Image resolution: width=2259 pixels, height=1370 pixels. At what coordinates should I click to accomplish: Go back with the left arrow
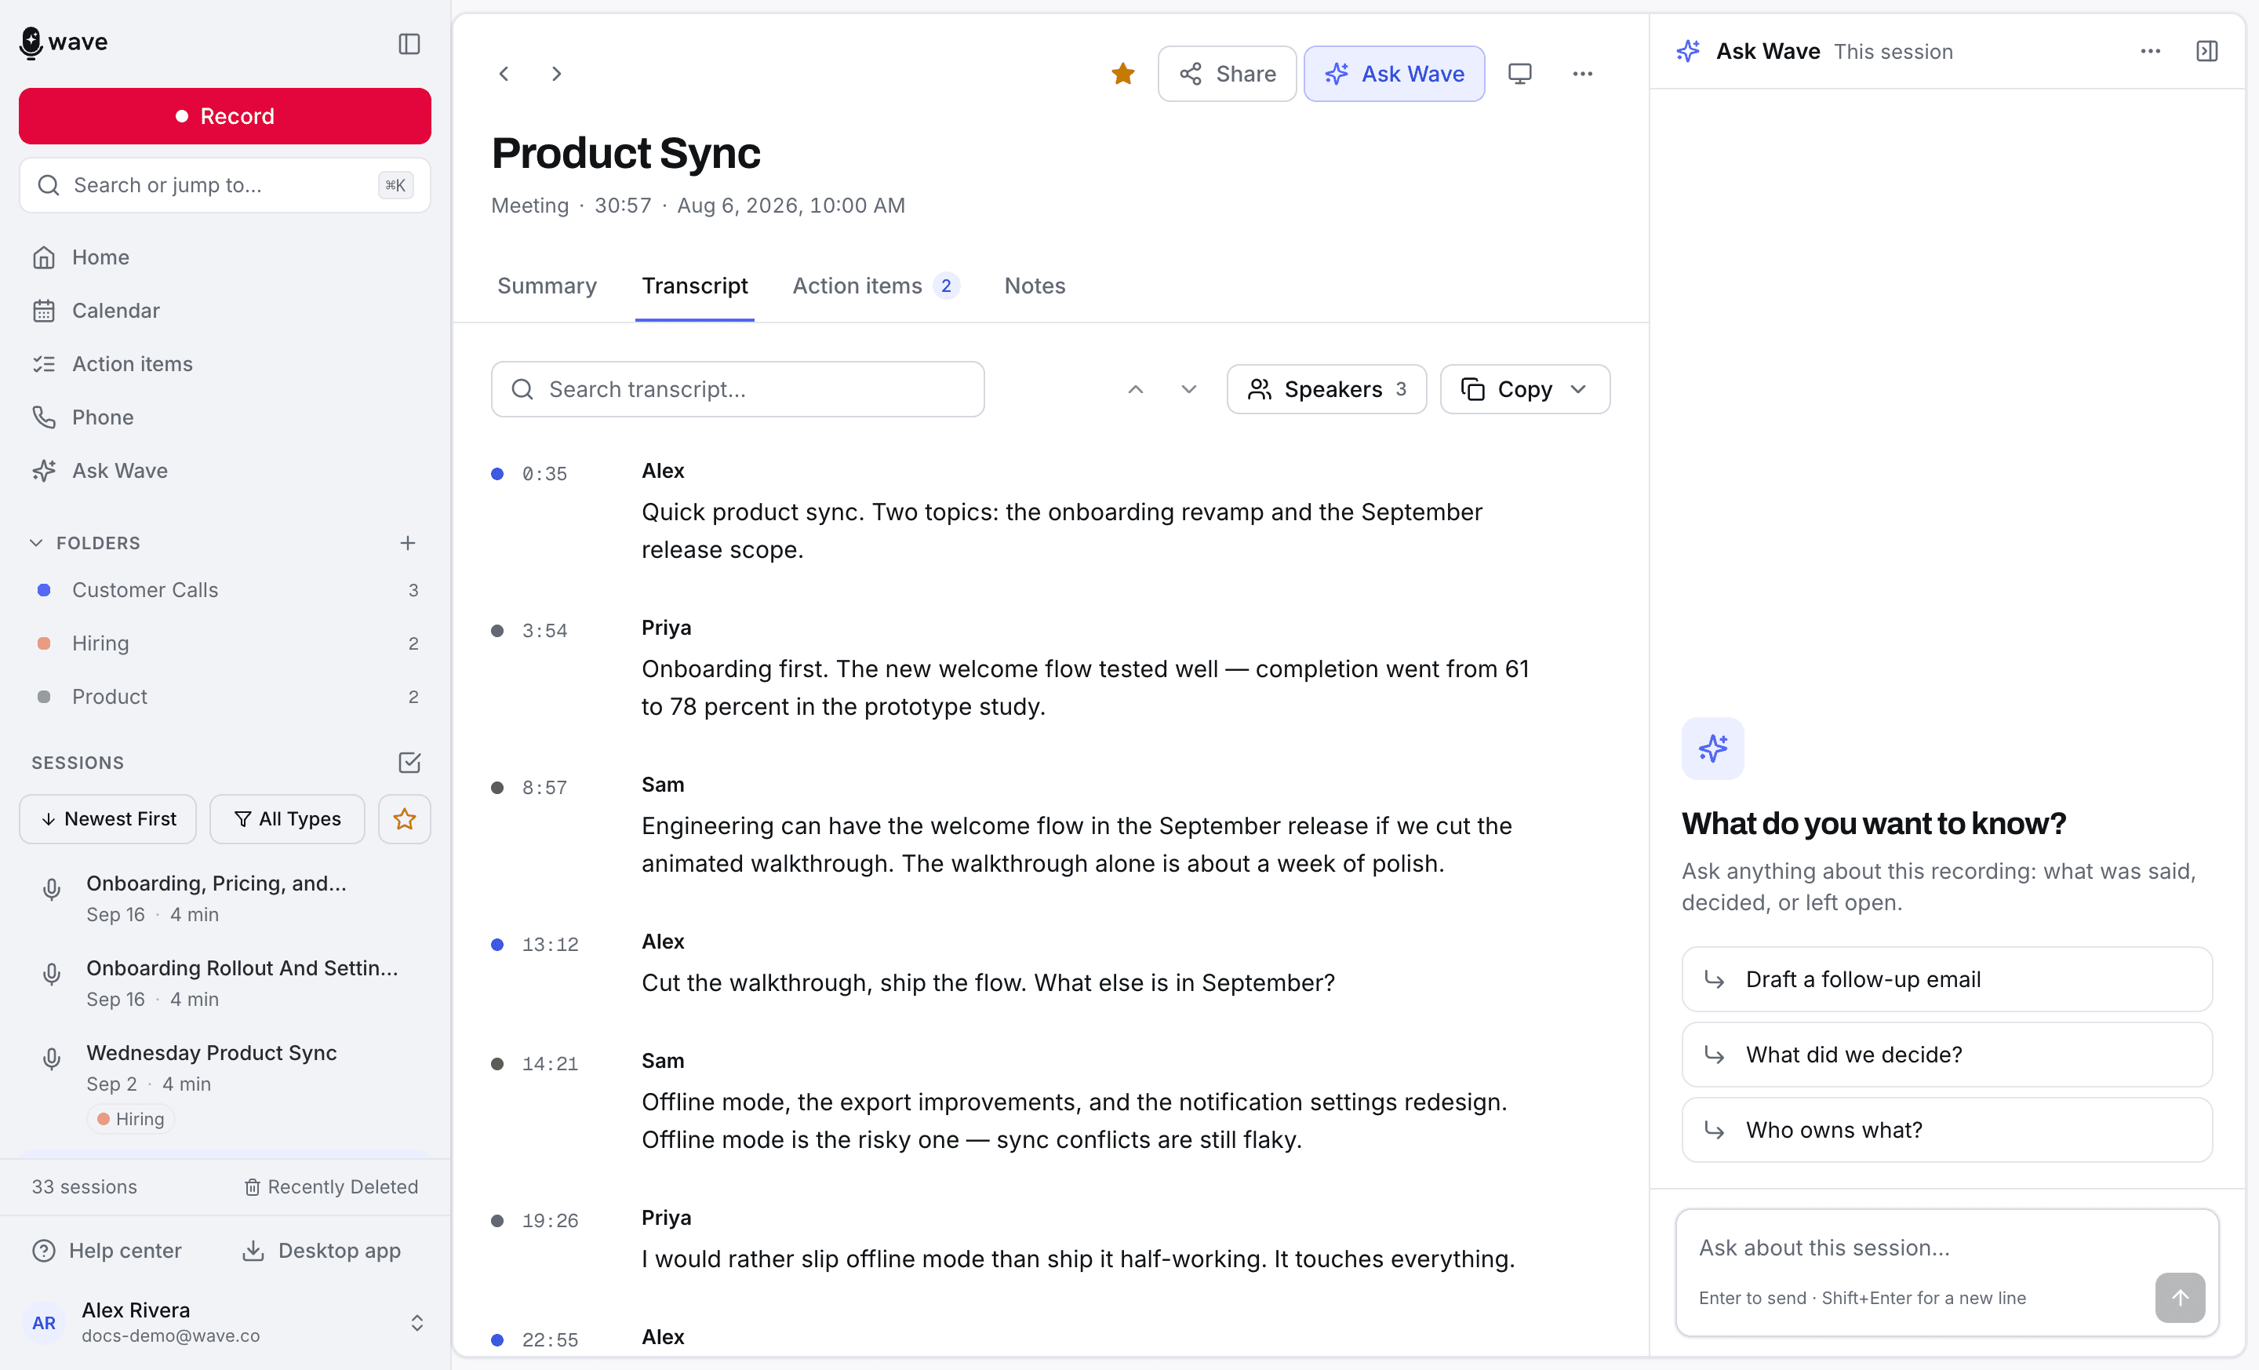tap(504, 73)
